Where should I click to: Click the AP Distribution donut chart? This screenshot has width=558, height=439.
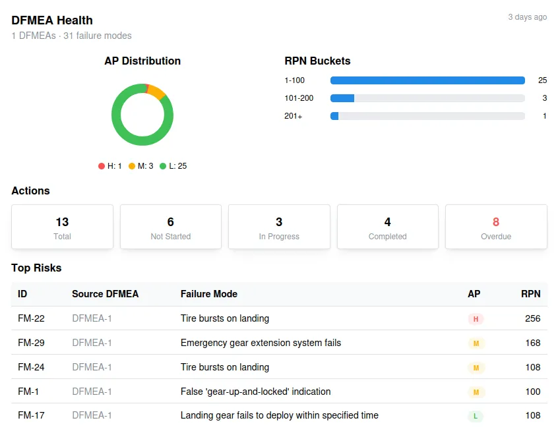pos(142,115)
